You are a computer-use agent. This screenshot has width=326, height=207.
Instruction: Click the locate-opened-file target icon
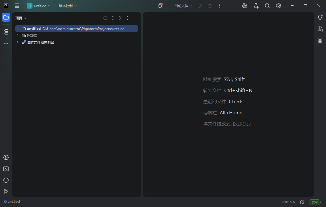tap(105, 18)
